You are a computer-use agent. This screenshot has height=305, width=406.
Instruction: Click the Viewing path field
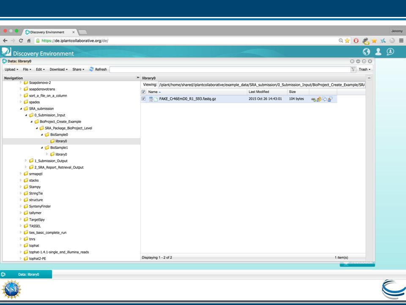261,85
